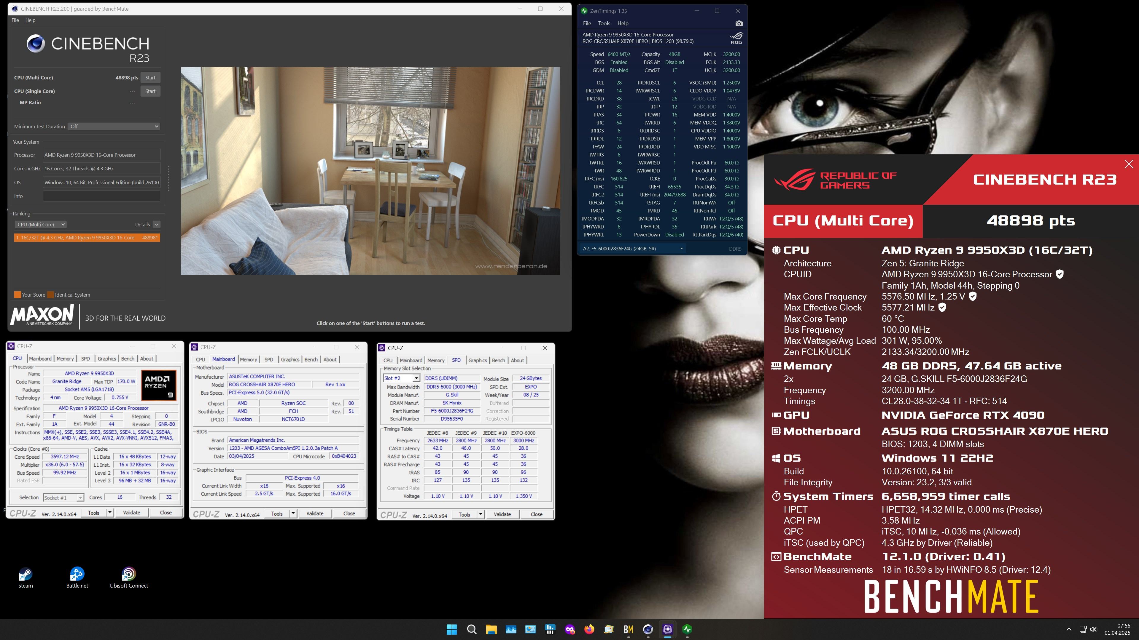Click Validate in the CPU-Z Mainboard window

(x=314, y=514)
